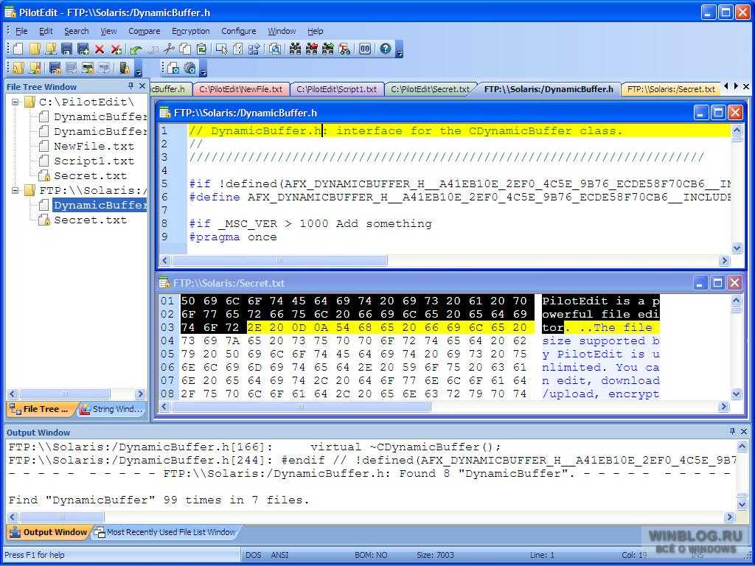
Task: Click the yellow Open file folder icon
Action: [x=34, y=49]
